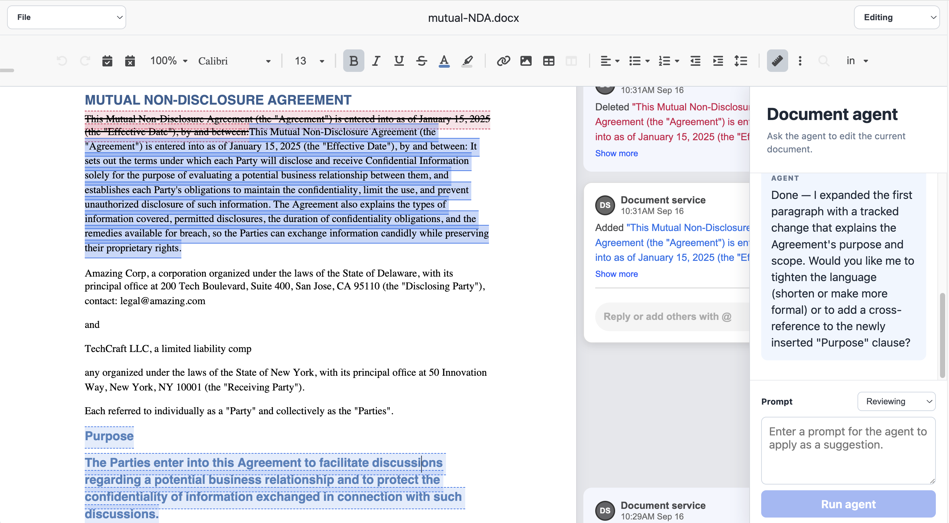The height and width of the screenshot is (523, 949).
Task: Insert a hyperlink with the link icon
Action: coord(503,61)
